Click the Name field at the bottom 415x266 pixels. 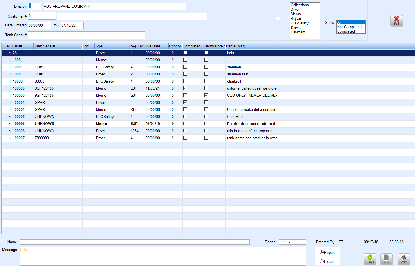[135, 242]
